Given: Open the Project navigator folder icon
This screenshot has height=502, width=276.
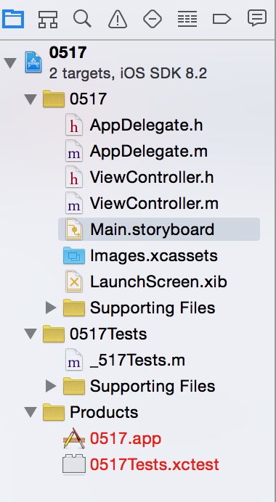Looking at the screenshot, I should [x=13, y=19].
